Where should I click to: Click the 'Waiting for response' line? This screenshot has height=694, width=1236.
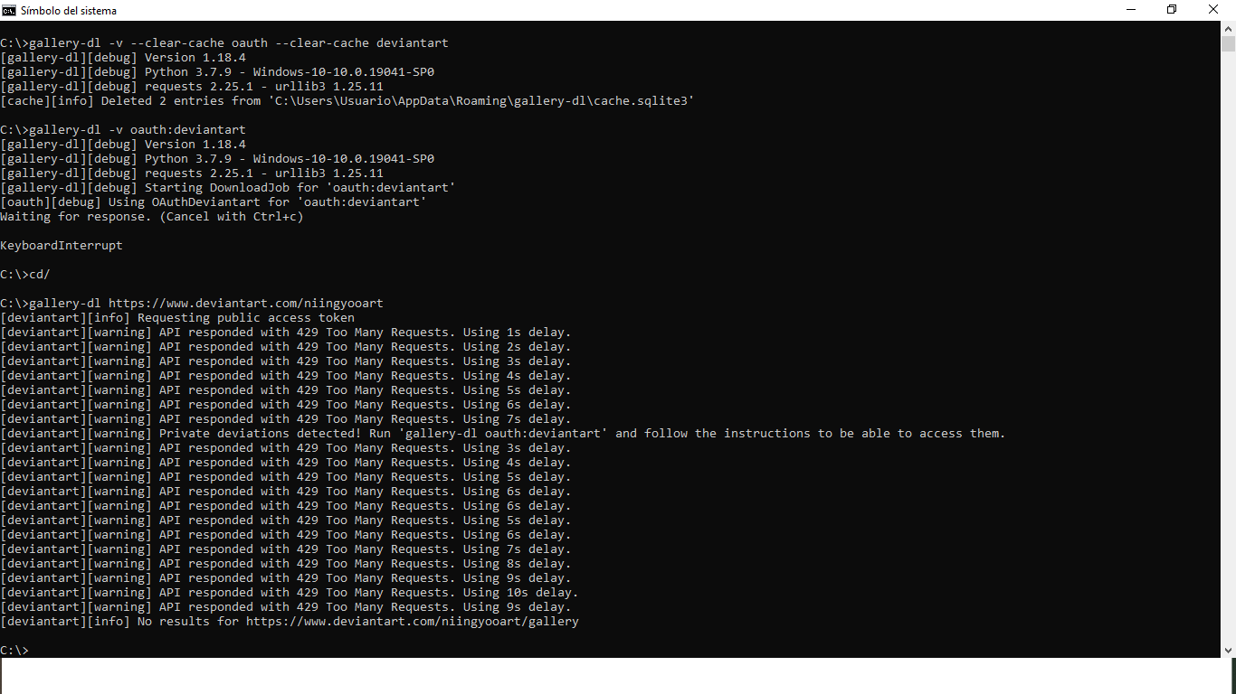click(x=151, y=216)
